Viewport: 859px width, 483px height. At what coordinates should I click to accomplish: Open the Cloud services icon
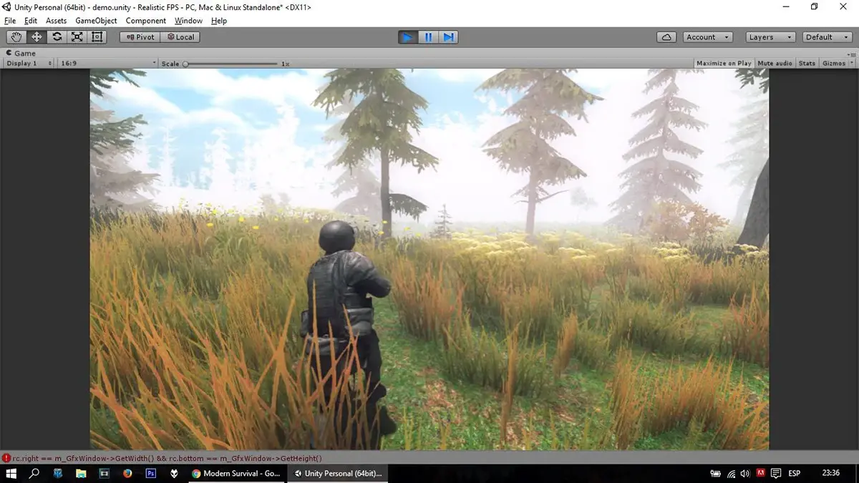pyautogui.click(x=667, y=37)
